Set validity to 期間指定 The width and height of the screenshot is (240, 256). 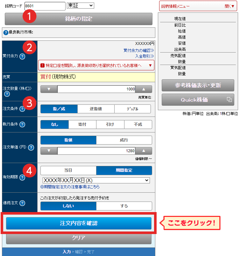124,170
